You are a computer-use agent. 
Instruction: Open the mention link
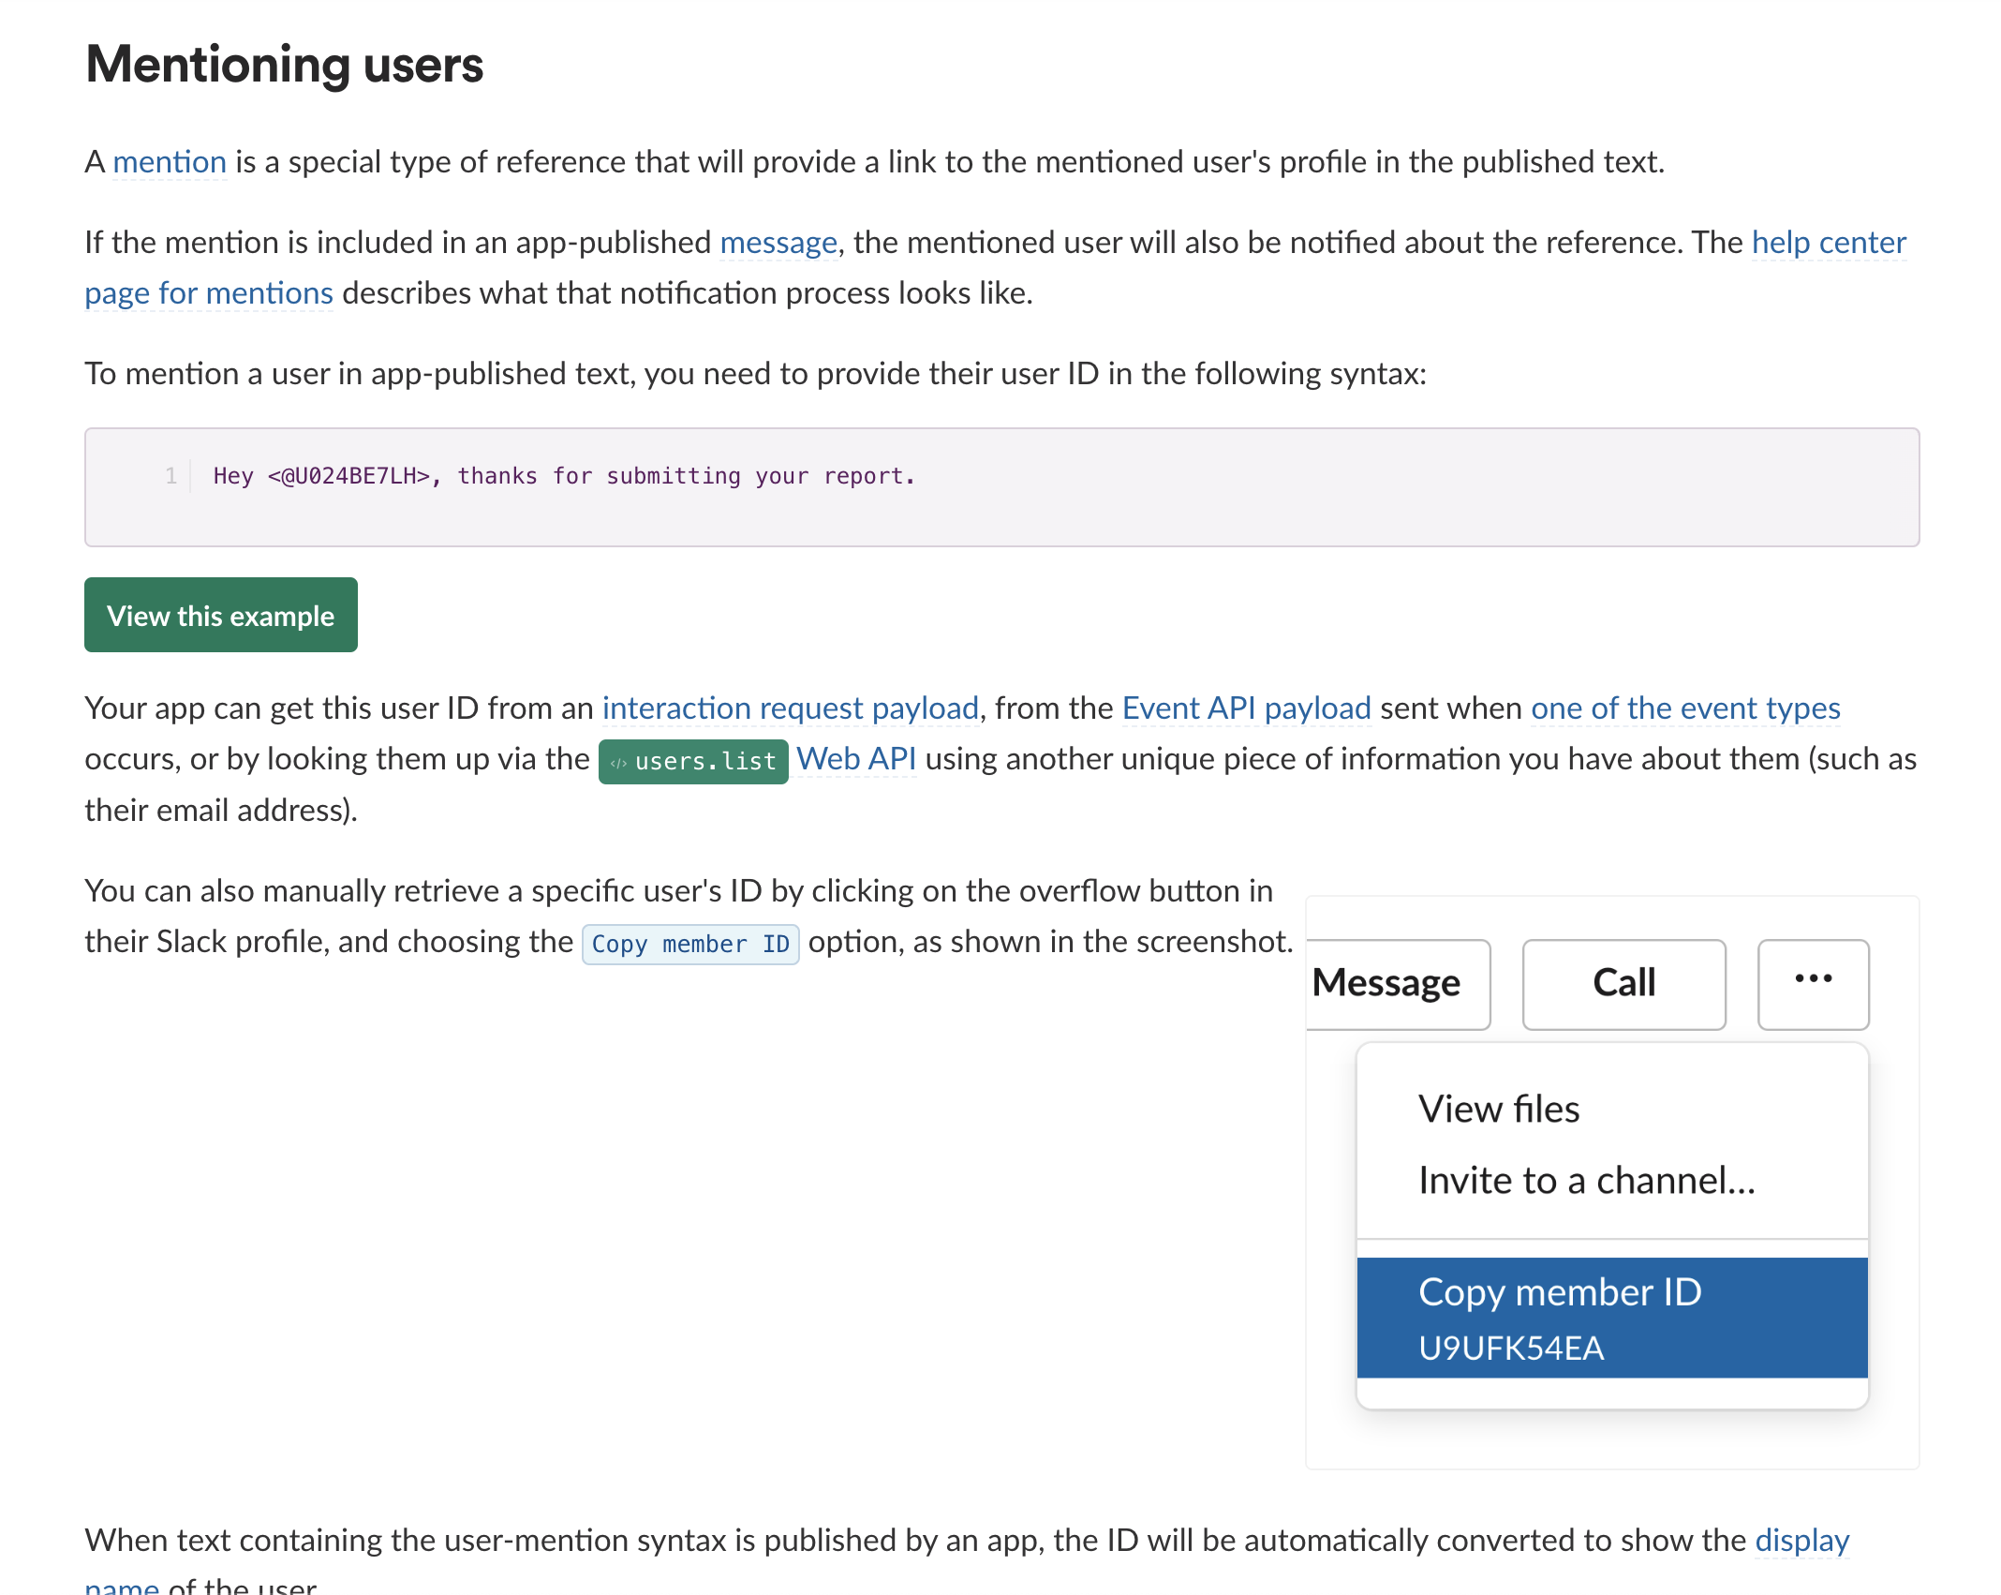[170, 162]
